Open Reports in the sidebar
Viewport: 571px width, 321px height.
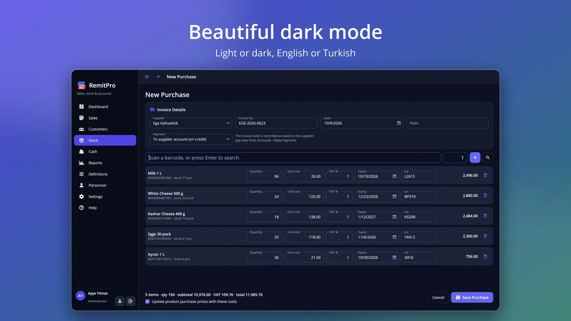click(105, 163)
